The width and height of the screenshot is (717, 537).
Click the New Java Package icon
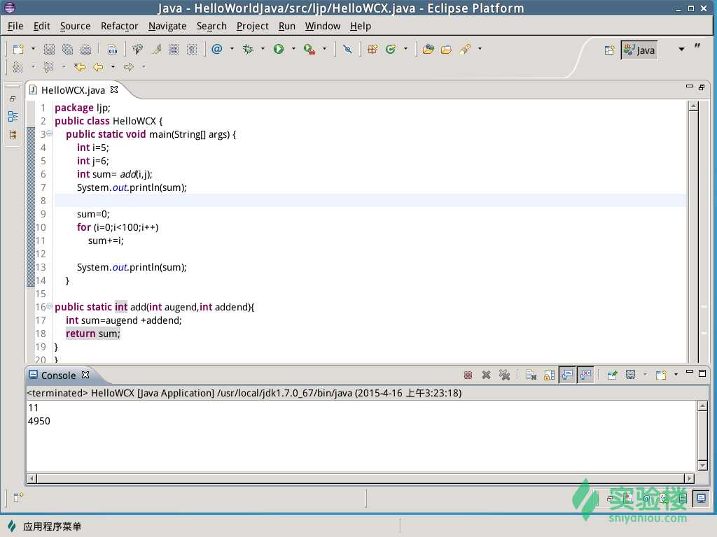[373, 49]
